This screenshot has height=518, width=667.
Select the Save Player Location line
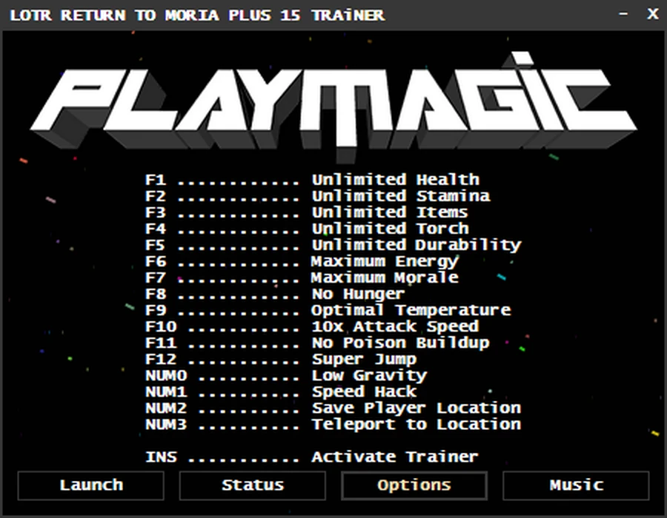coord(333,408)
